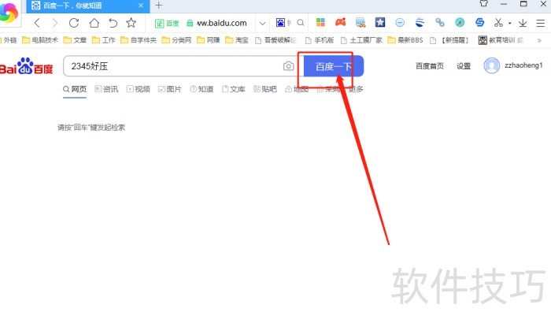
Task: Click the Baidu paw search engine icon
Action: click(x=280, y=23)
